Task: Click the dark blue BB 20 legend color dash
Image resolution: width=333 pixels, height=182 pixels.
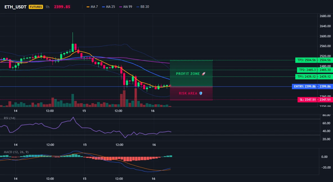Action: (x=138, y=7)
